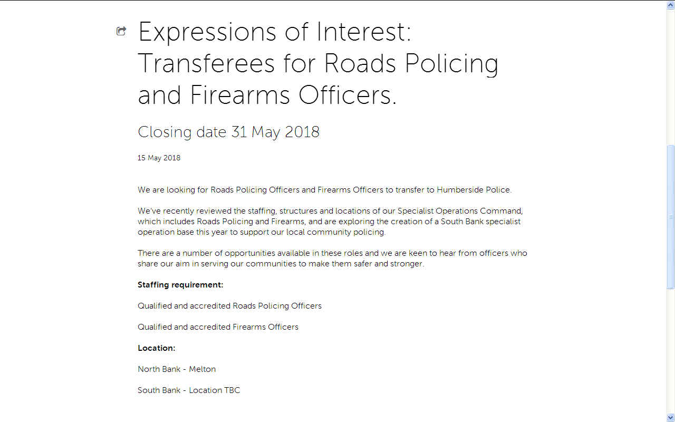Screen dimensions: 675x422
Task: Click the scrollbar track above the thumb
Action: 671,77
